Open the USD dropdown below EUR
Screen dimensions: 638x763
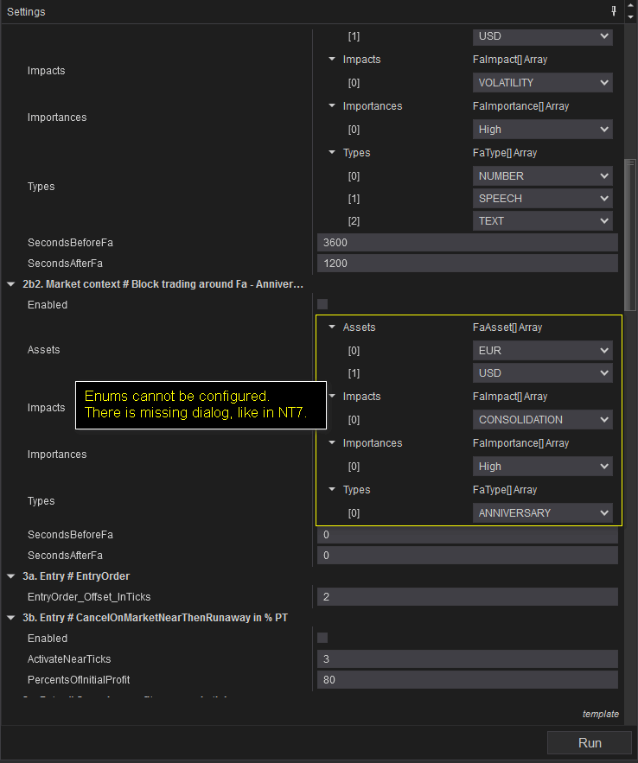[542, 373]
